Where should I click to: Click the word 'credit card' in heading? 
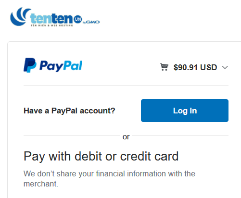click(x=149, y=156)
